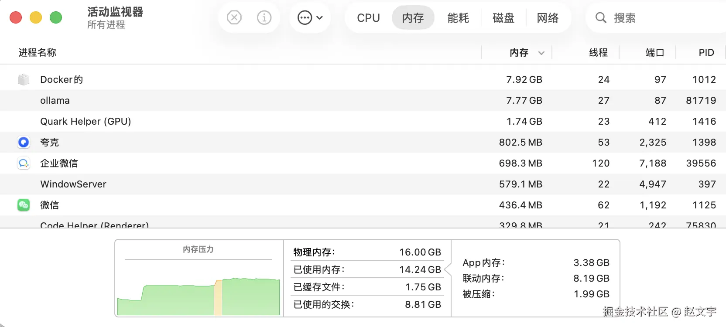Select the 微信 process name

tap(49, 205)
